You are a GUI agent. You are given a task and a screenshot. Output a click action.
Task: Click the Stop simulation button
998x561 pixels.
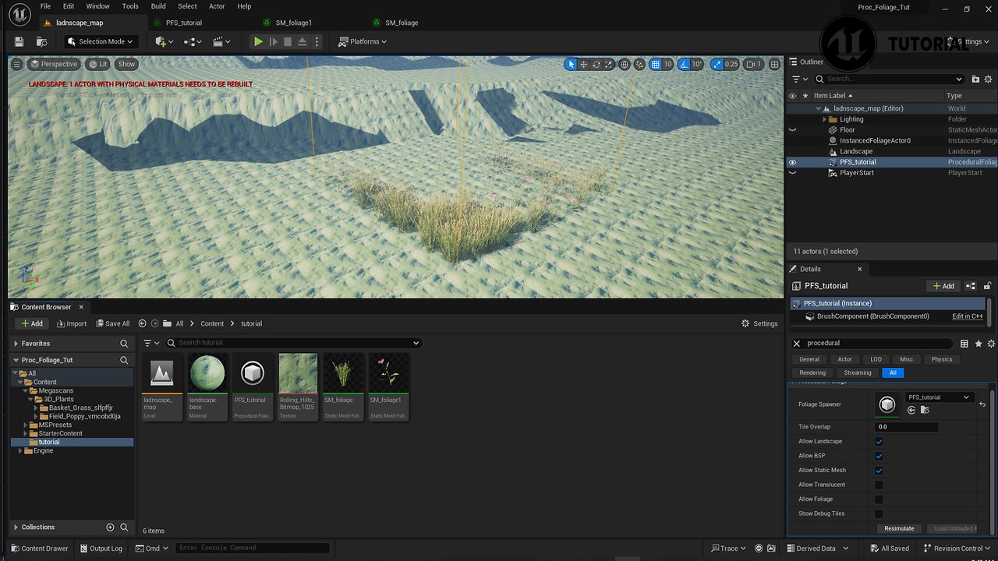tap(288, 41)
